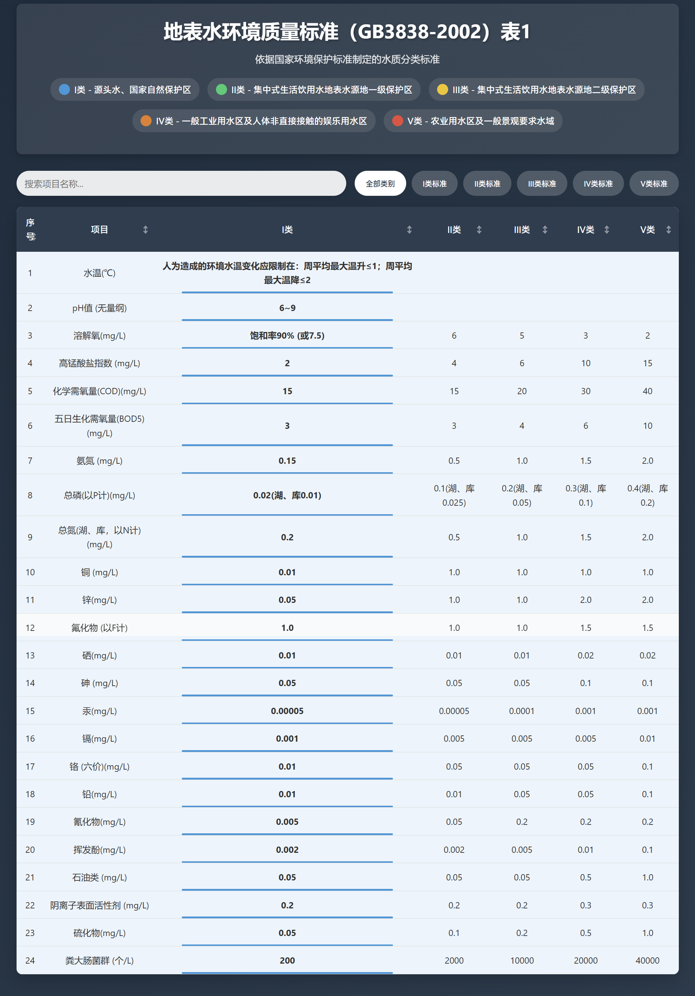695x996 pixels.
Task: Select the 镉(mg/L) row name
Action: coord(99,738)
